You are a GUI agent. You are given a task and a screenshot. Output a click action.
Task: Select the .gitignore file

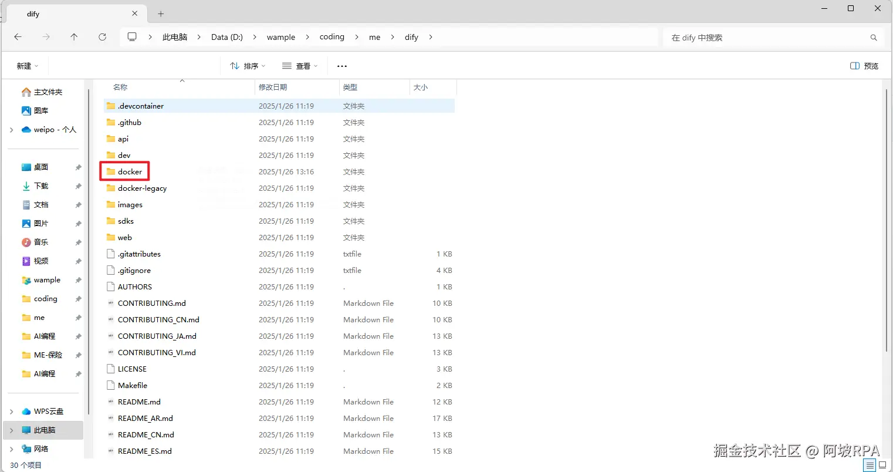279,271
